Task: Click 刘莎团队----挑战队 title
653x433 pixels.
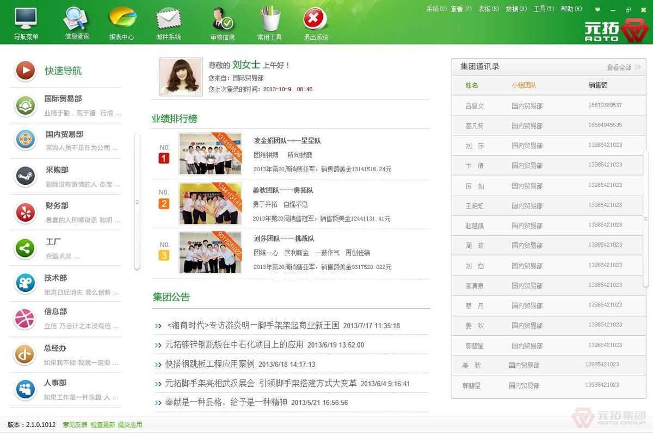Action: tap(284, 239)
